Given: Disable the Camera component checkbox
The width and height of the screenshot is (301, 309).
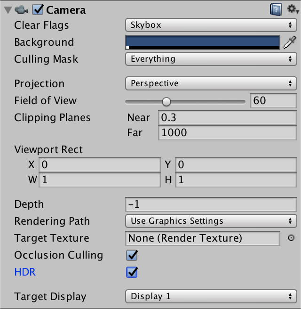Looking at the screenshot, I should coord(38,9).
